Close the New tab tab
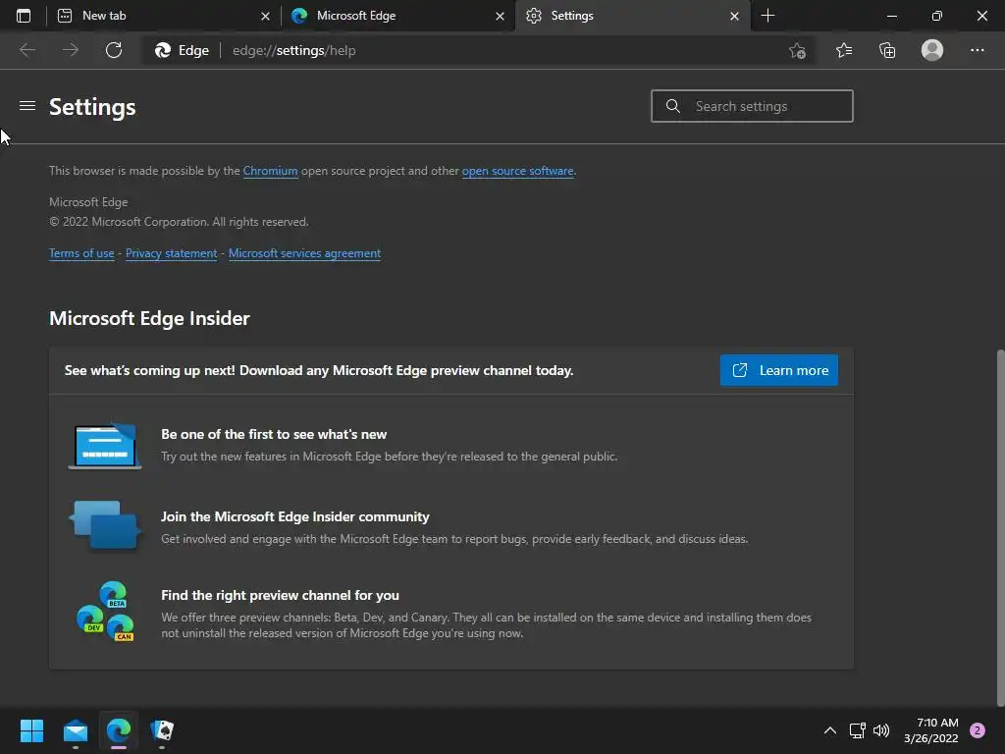The height and width of the screenshot is (754, 1005). (x=265, y=16)
